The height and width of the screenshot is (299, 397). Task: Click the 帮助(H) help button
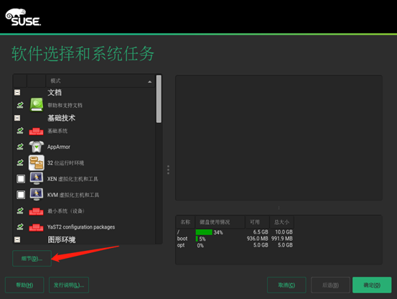[24, 285]
